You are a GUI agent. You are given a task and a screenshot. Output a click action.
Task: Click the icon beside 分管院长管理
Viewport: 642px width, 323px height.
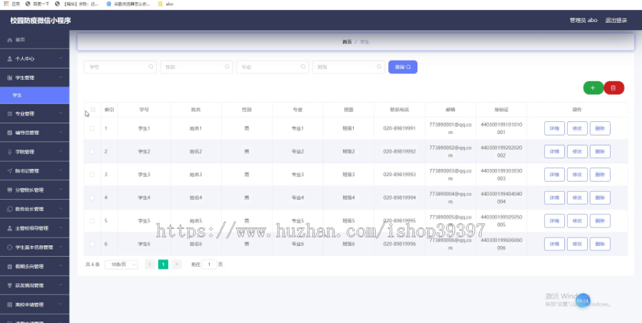click(x=10, y=190)
